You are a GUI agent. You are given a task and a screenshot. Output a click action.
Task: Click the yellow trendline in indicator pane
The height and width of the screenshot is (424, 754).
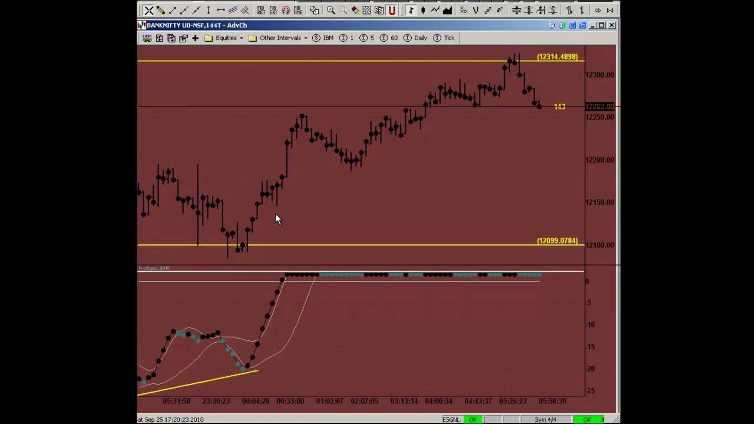pyautogui.click(x=197, y=382)
